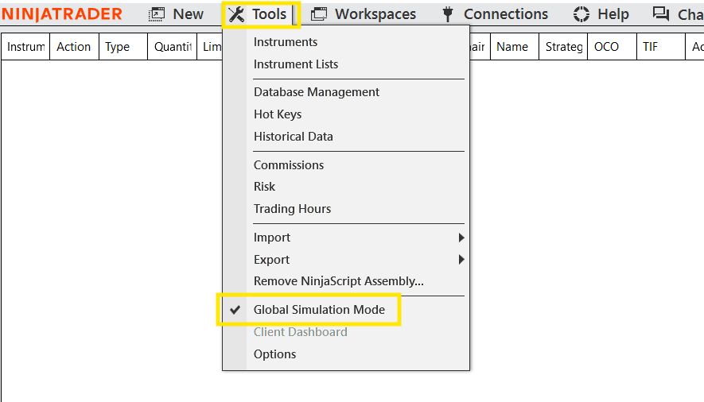
Task: Click the Workspaces icon
Action: pyautogui.click(x=319, y=14)
